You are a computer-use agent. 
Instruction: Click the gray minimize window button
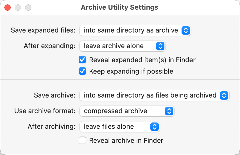18,8
